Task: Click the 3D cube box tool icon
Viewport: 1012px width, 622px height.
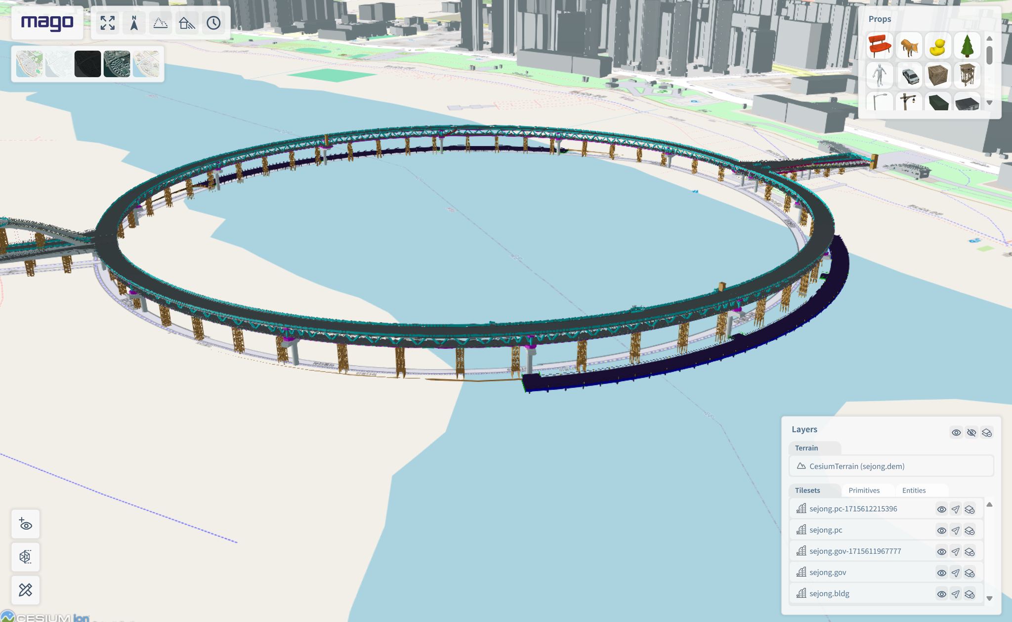Action: coord(26,557)
